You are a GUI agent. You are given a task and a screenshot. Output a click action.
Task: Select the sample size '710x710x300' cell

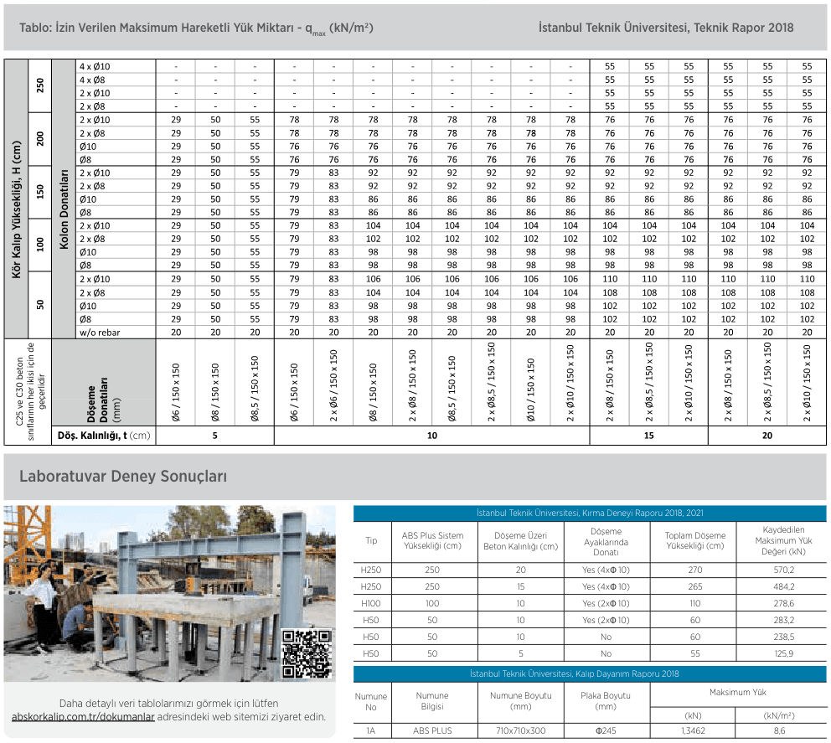click(x=520, y=730)
